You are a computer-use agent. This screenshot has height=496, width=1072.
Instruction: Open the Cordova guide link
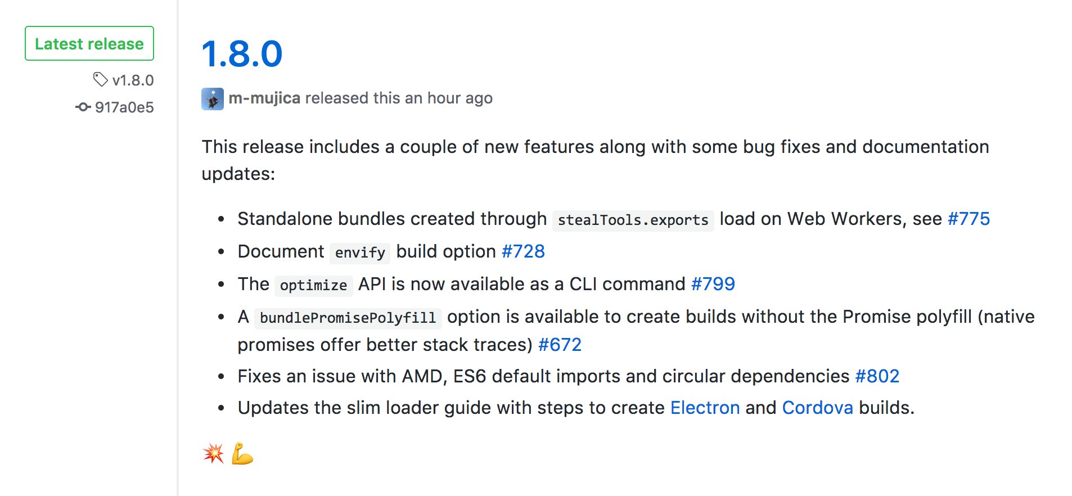point(818,408)
